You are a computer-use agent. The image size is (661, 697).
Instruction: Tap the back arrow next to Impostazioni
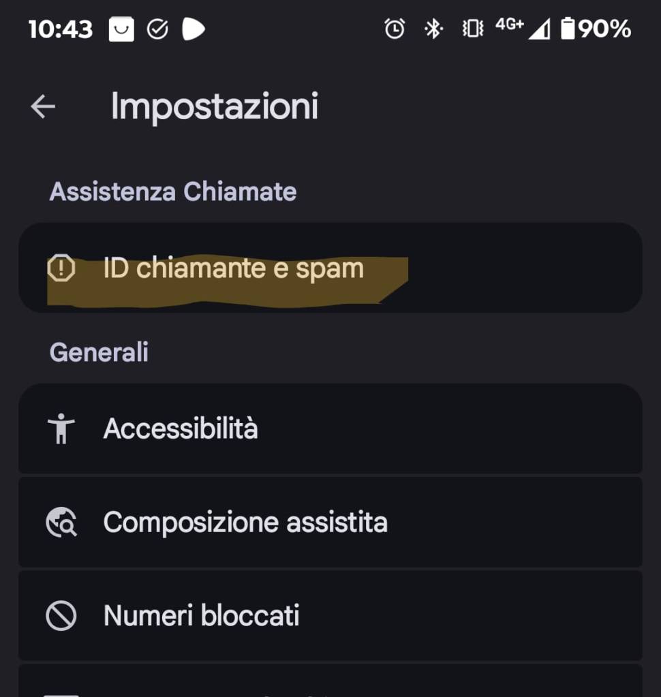coord(43,106)
